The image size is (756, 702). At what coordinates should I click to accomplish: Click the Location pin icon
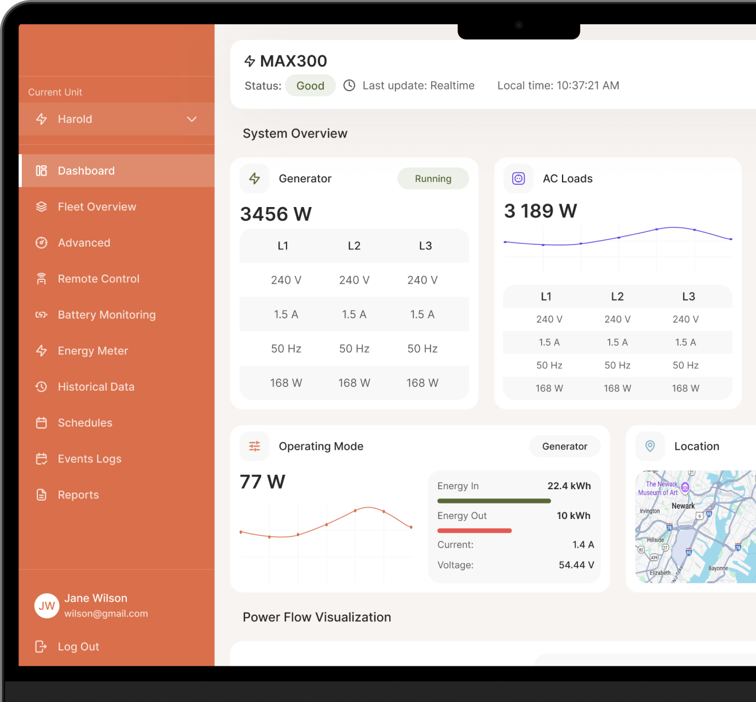(x=650, y=446)
